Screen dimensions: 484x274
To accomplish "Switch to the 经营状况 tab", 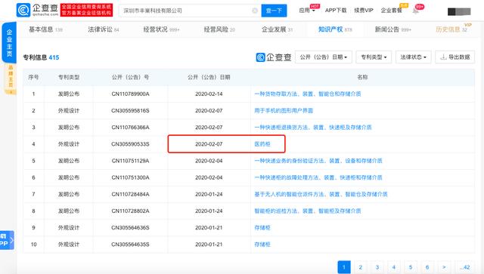I will [161, 29].
